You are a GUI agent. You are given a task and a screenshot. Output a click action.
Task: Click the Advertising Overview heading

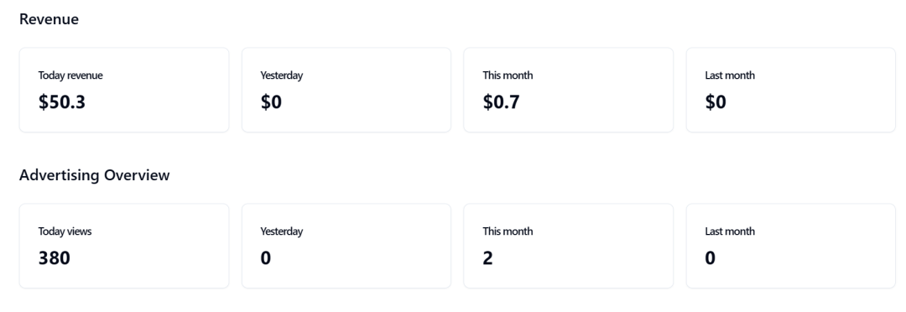94,175
